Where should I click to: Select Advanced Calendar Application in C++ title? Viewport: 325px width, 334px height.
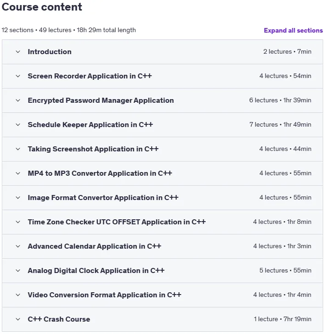coord(95,246)
